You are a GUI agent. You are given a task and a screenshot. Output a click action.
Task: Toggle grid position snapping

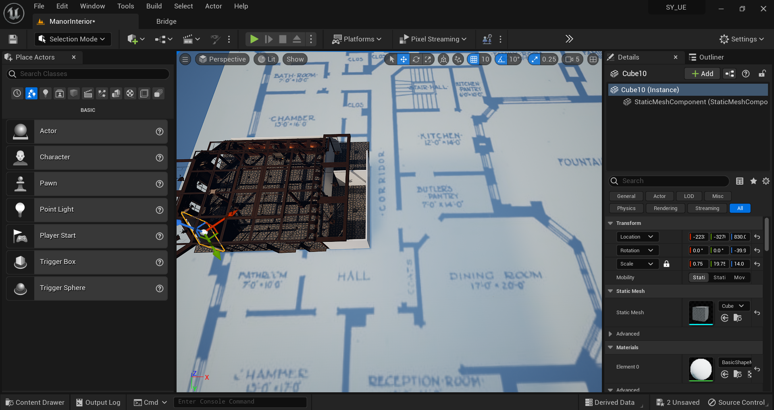pos(474,59)
